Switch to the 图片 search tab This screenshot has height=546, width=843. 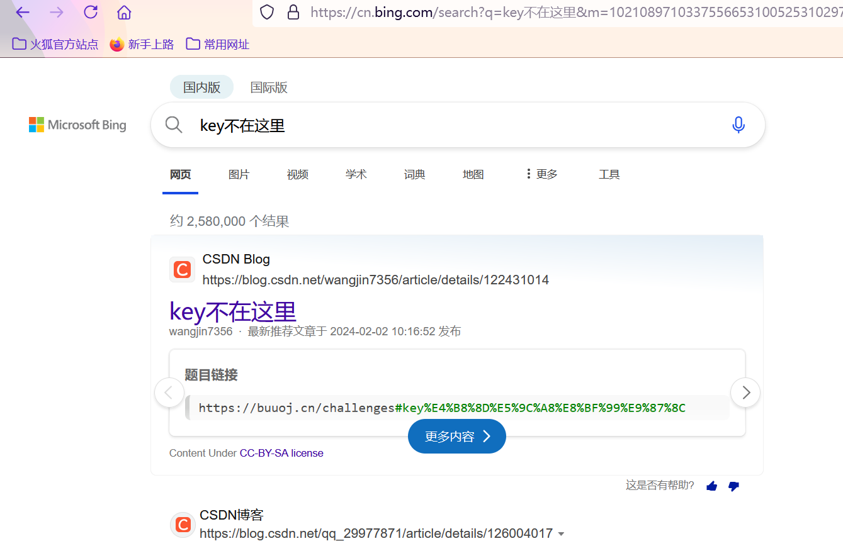pos(239,174)
